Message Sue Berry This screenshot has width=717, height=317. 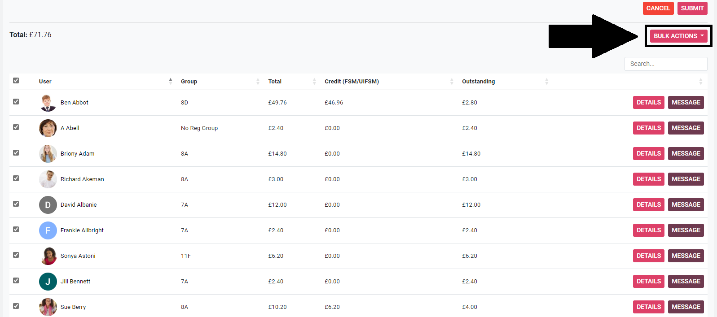point(686,307)
